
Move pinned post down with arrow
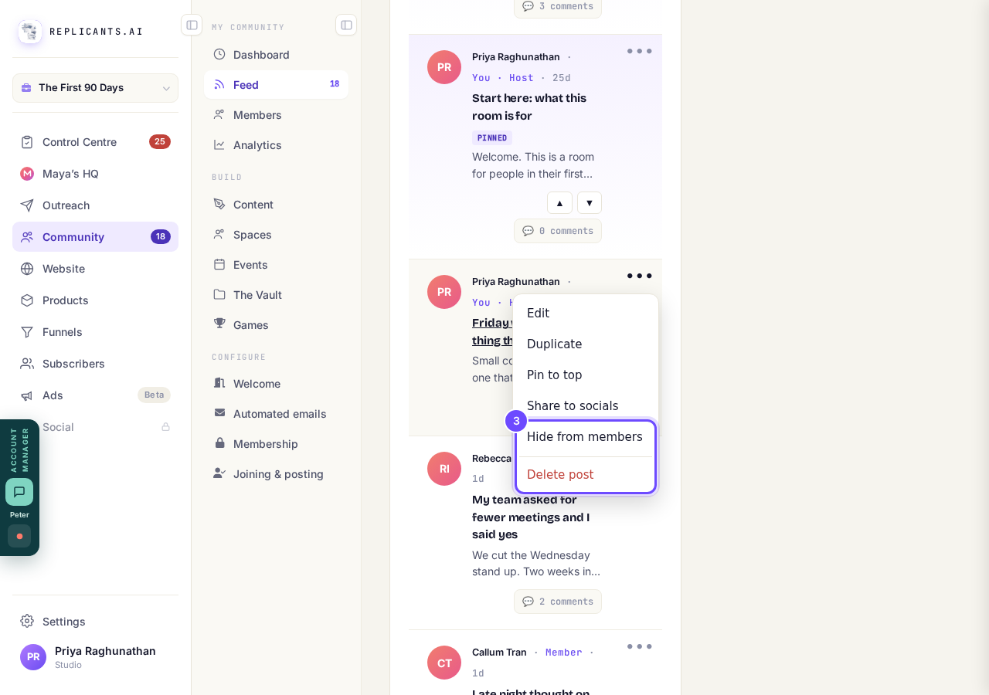tap(590, 203)
